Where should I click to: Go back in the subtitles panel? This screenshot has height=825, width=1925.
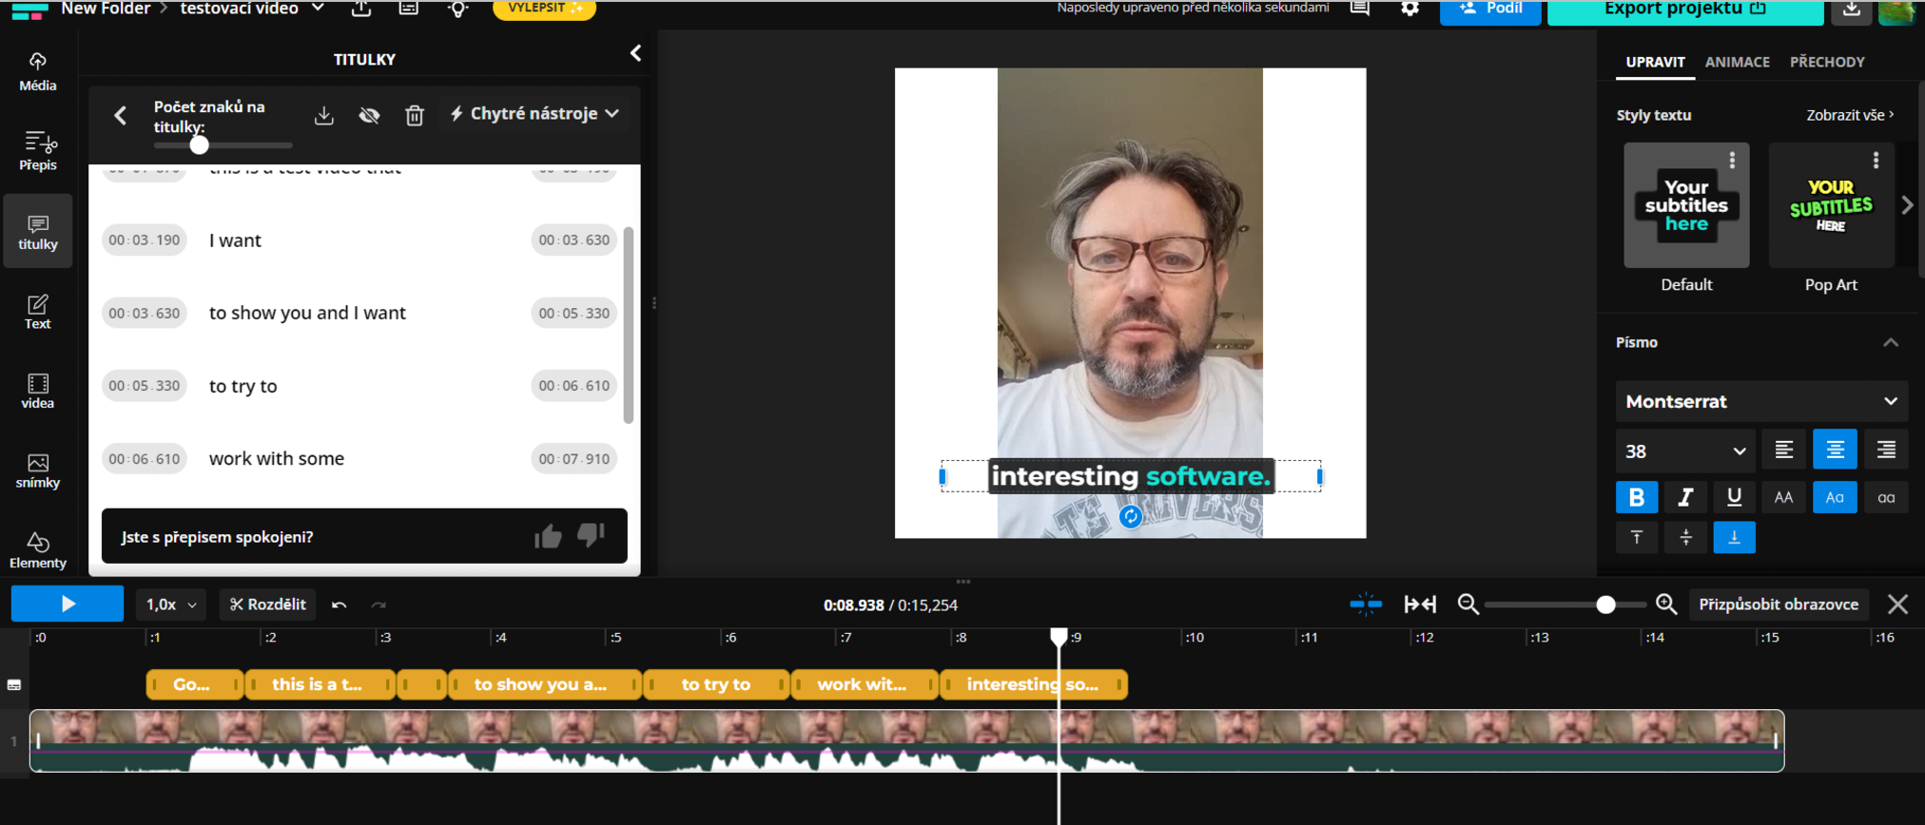120,116
